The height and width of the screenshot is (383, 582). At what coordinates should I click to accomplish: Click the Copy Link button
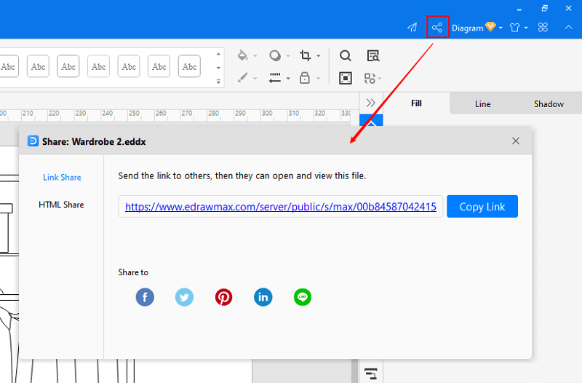coord(482,207)
